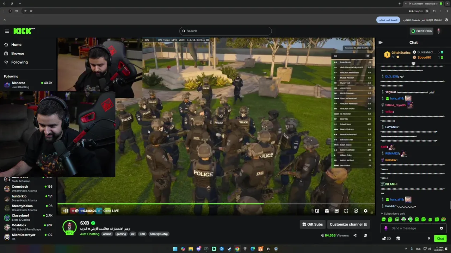Open the hamburger sidebar menu
Image resolution: width=451 pixels, height=253 pixels.
click(7, 31)
